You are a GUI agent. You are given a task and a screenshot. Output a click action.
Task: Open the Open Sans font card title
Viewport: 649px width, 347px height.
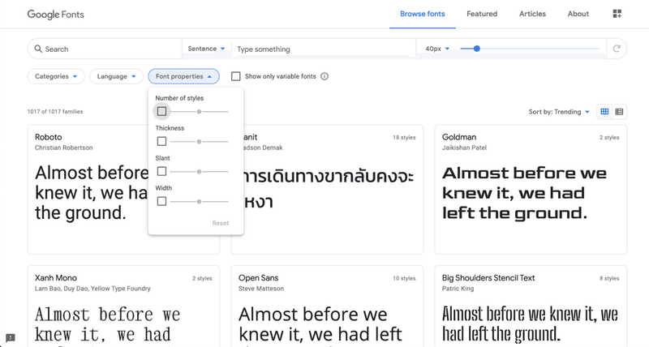pyautogui.click(x=258, y=278)
